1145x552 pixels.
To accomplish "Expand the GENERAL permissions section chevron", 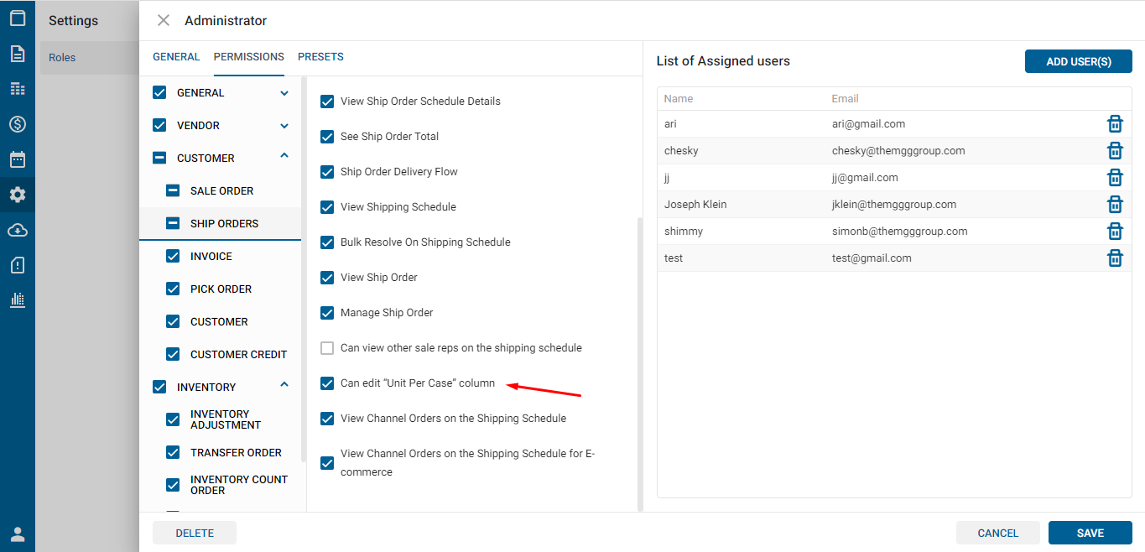I will tap(284, 93).
